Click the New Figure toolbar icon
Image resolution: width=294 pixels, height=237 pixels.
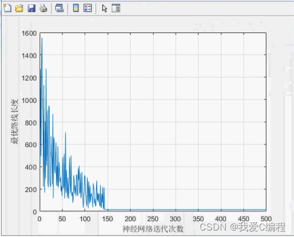(x=7, y=8)
